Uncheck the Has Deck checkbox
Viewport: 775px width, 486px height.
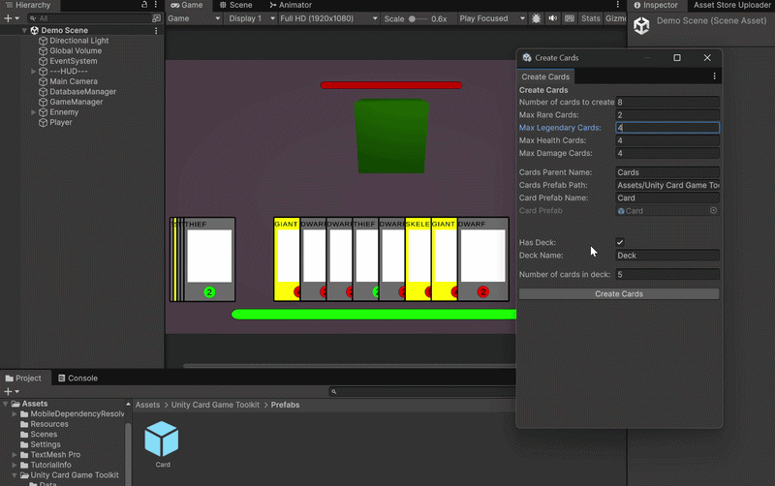click(x=620, y=242)
